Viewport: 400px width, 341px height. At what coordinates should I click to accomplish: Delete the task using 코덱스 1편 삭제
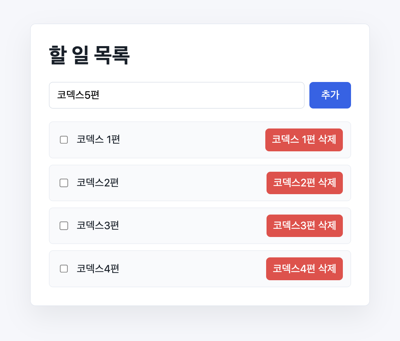(304, 140)
